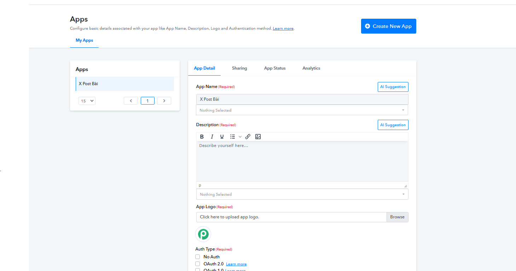This screenshot has height=271, width=516.
Task: Open the 15 per-page dropdown
Action: tap(87, 101)
